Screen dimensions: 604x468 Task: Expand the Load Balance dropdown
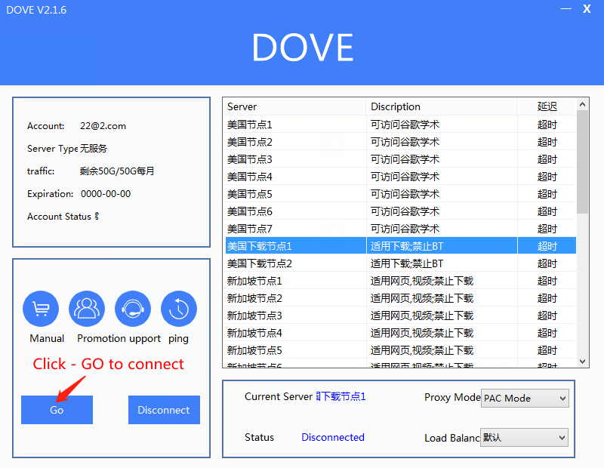click(x=525, y=437)
